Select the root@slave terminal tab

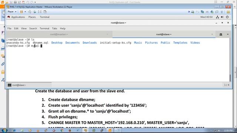click(x=164, y=34)
